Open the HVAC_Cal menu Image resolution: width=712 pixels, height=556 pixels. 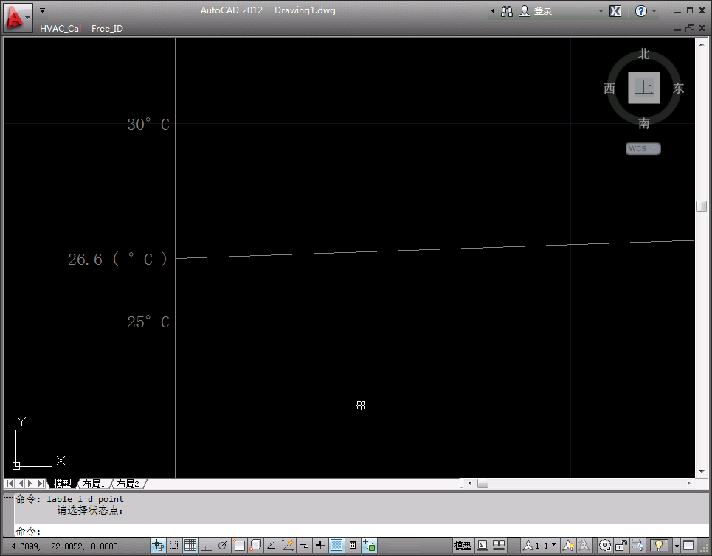pyautogui.click(x=61, y=29)
